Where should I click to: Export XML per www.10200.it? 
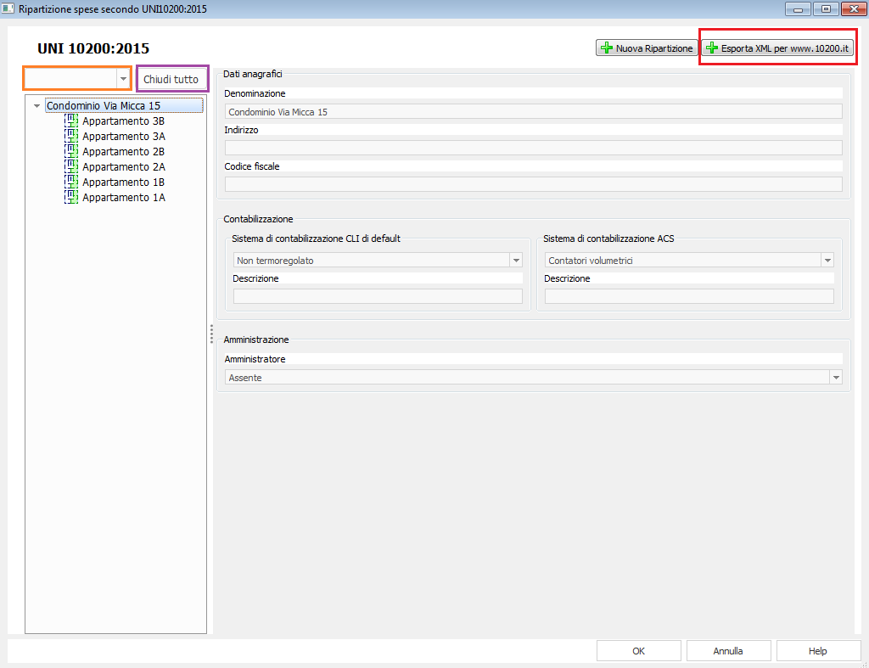pyautogui.click(x=777, y=48)
